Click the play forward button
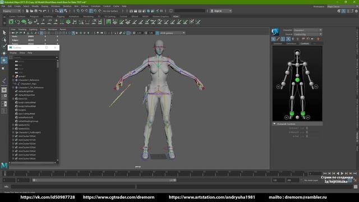This screenshot has width=359, height=202. [x=342, y=173]
